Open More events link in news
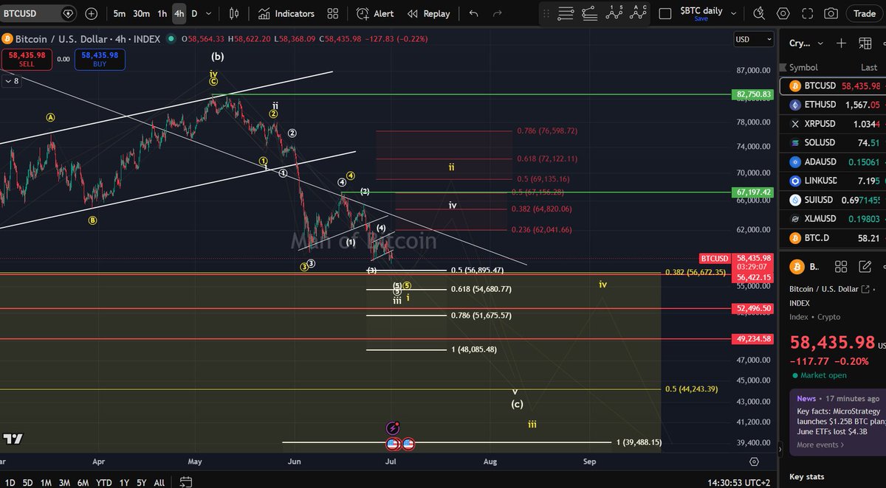 [820, 445]
